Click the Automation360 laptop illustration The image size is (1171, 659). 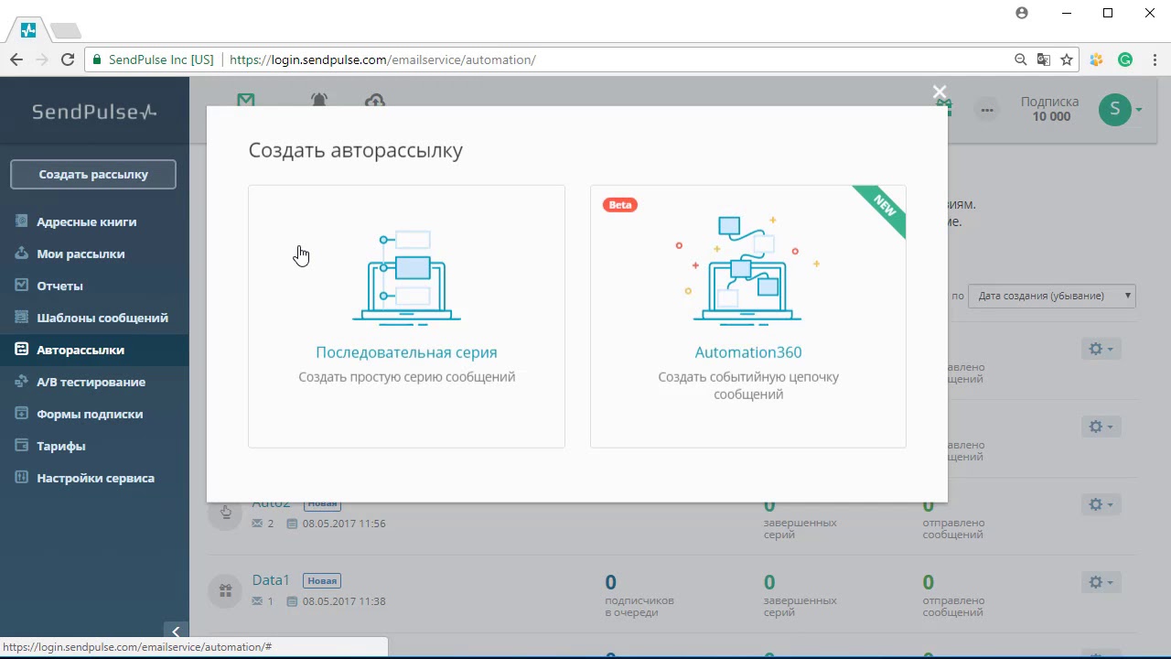(748, 270)
